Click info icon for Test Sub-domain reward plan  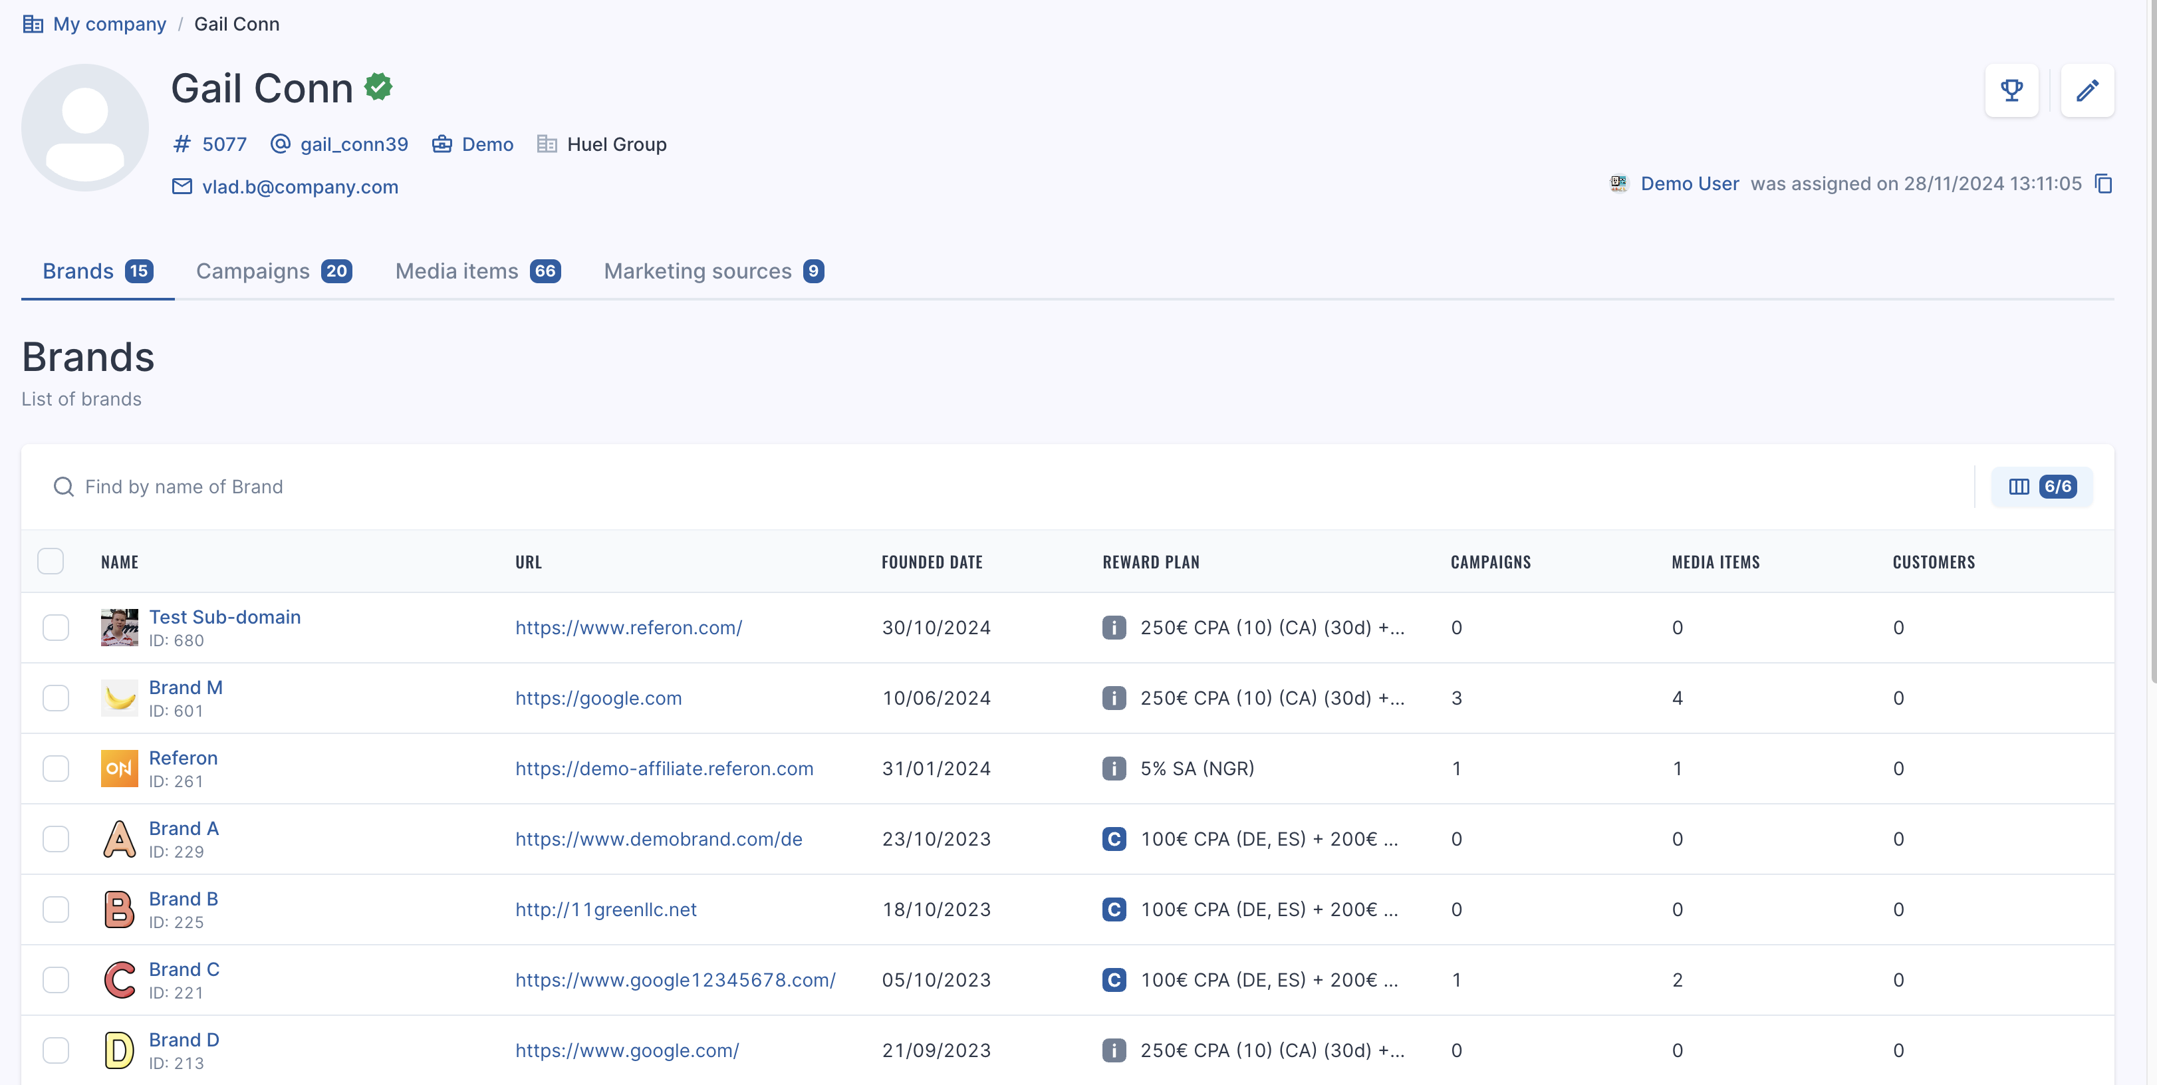click(x=1114, y=627)
